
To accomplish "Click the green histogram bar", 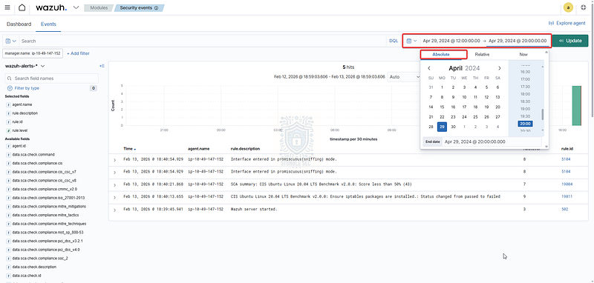I will (x=576, y=106).
